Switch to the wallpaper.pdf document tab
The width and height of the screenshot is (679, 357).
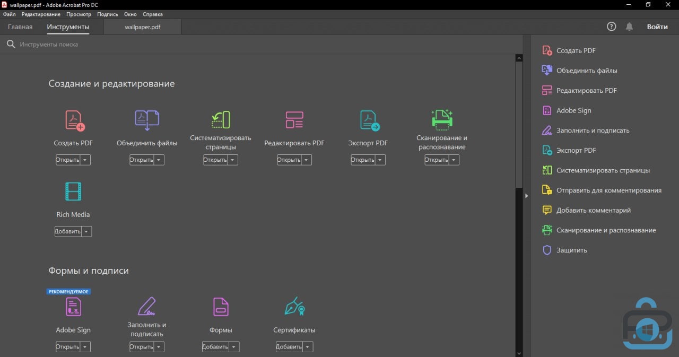[x=142, y=27]
